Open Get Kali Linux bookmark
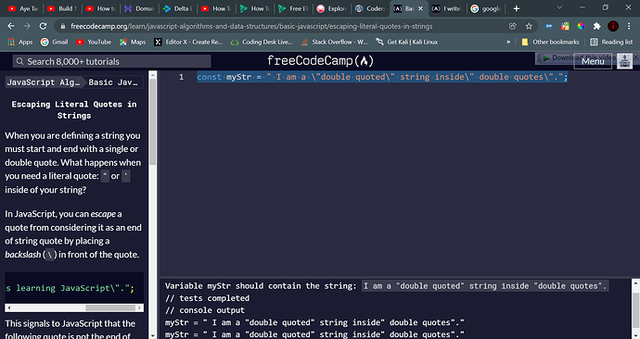This screenshot has width=640, height=339. coord(406,42)
